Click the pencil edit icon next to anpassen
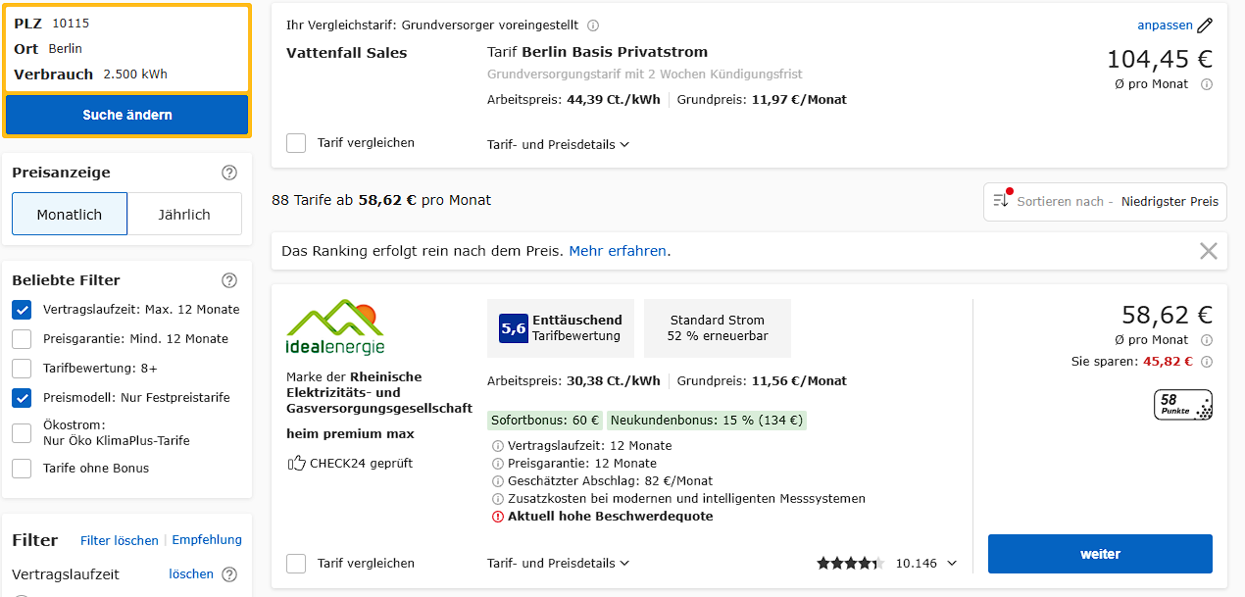Viewport: 1245px width, 597px height. (x=1205, y=25)
